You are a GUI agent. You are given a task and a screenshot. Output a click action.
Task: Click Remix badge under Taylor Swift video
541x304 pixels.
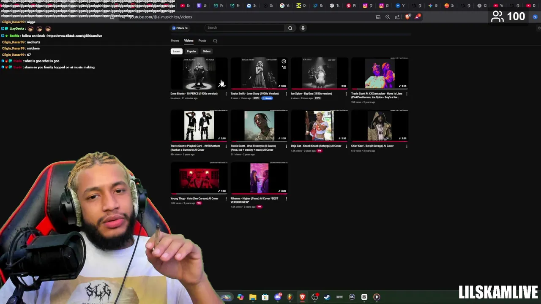(x=267, y=98)
